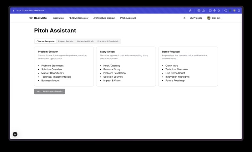Go to Architecture Diagram page
The width and height of the screenshot is (252, 152).
[x=104, y=18]
